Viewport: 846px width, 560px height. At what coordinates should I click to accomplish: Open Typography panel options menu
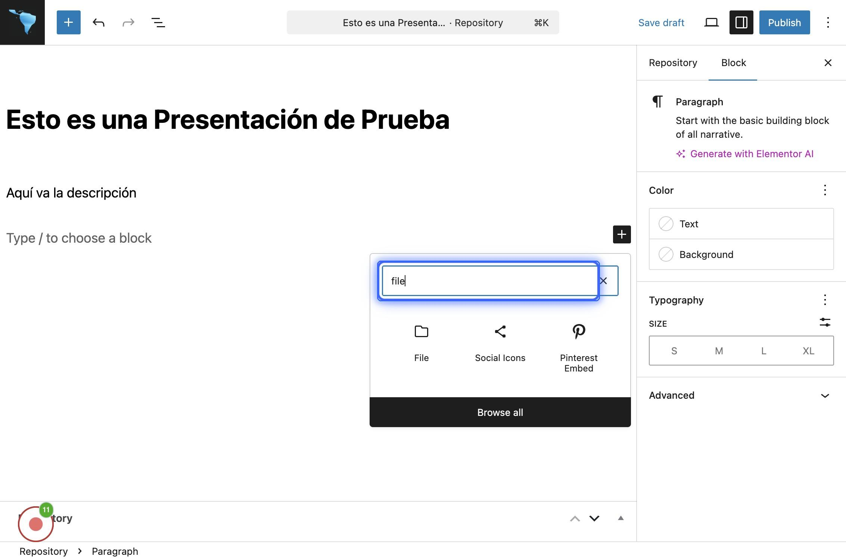click(x=825, y=300)
